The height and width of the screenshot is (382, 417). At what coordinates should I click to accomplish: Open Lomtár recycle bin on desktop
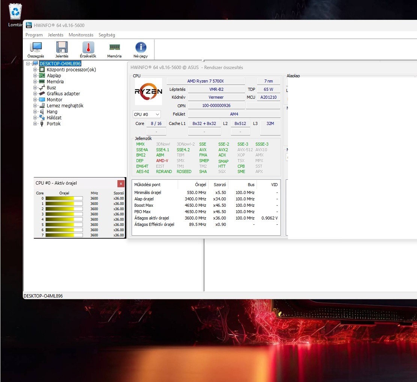(15, 12)
